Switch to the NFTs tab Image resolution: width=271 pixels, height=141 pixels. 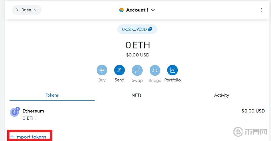point(137,95)
